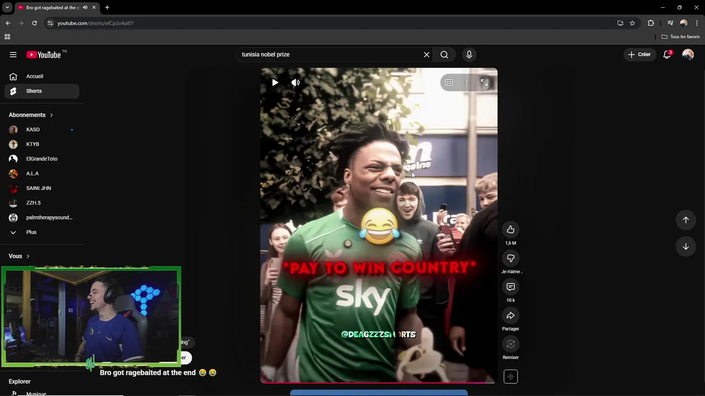This screenshot has height=396, width=705.
Task: Mute the Short's volume
Action: pos(296,82)
